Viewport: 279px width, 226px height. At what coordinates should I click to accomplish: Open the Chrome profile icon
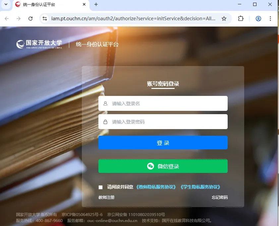point(258,19)
